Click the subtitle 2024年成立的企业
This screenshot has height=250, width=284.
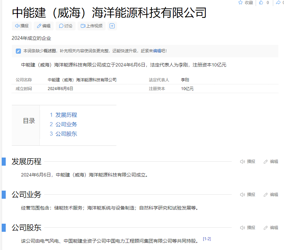(31, 38)
